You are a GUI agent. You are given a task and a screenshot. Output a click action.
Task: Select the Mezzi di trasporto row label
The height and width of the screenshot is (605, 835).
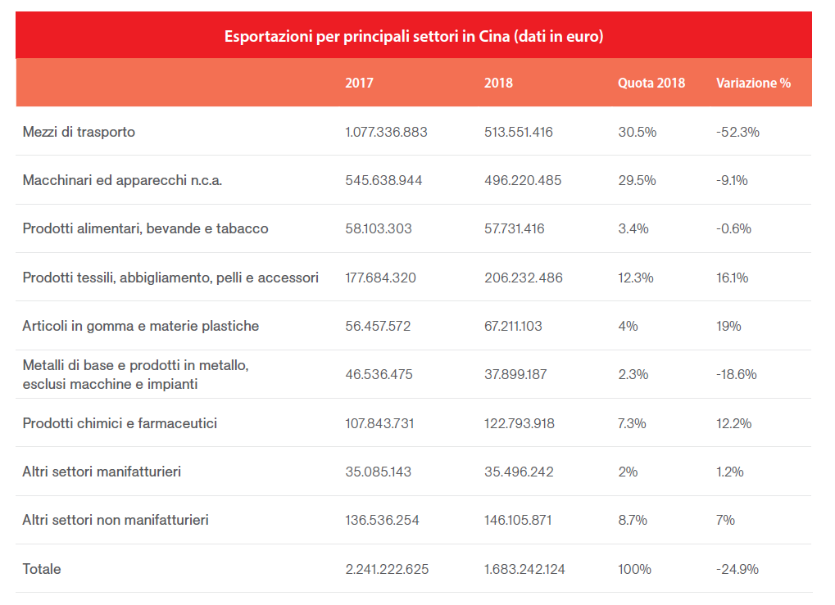click(x=79, y=132)
